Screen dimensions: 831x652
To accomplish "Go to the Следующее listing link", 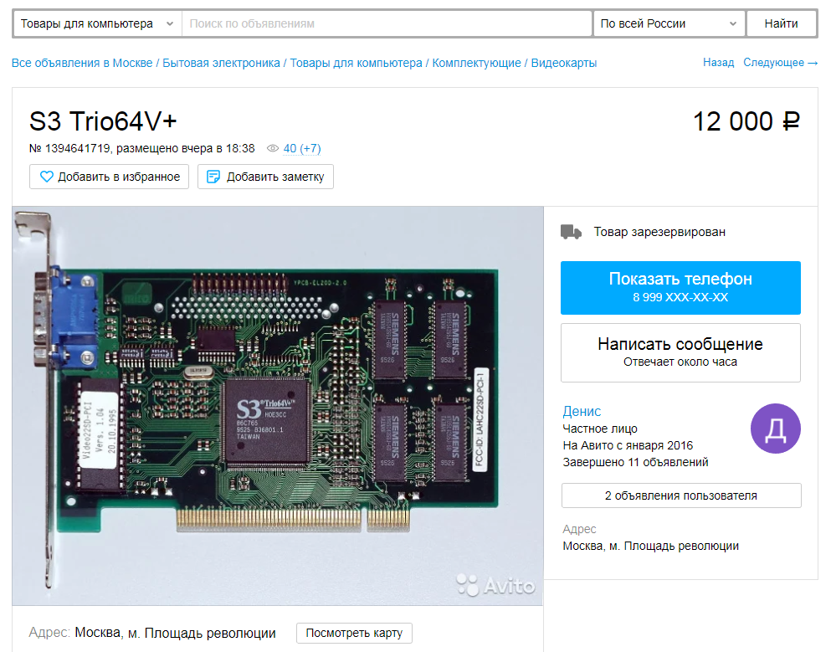I will pos(780,63).
